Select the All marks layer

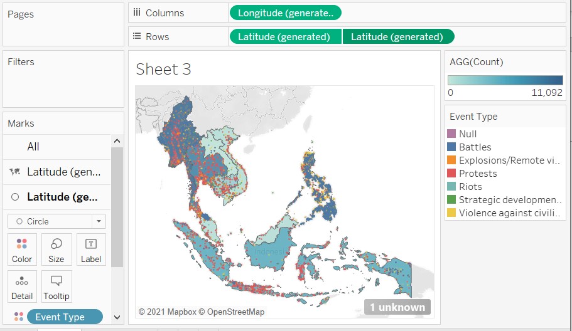tap(33, 147)
